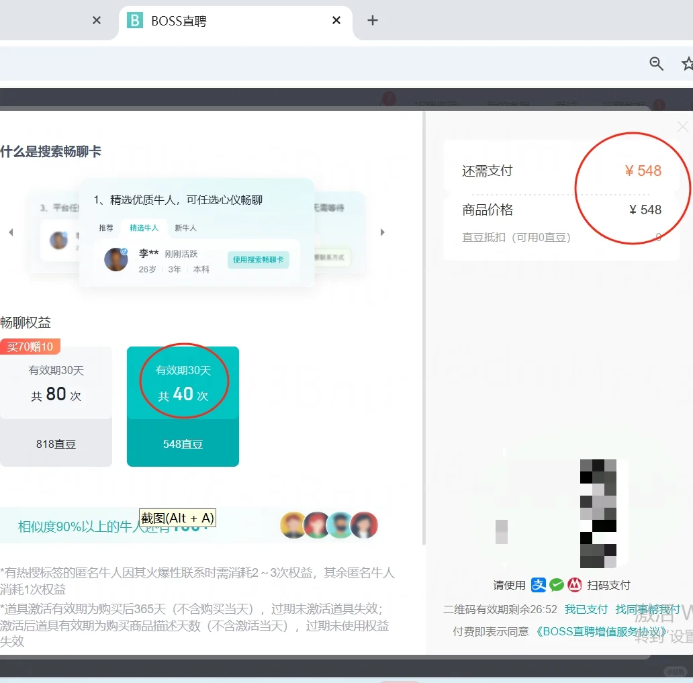Click the left panel vertical scrollbar
The width and height of the screenshot is (693, 683).
[424, 328]
